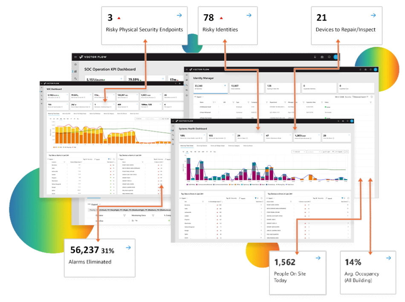Select the ALL time range on SOC Dashboard alarms chart

tap(77, 119)
